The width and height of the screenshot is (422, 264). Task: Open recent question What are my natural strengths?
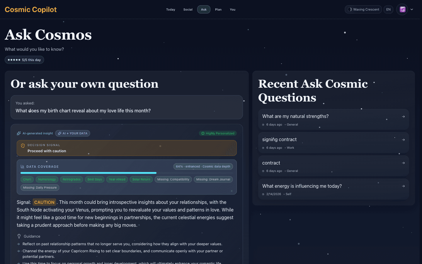click(x=333, y=119)
